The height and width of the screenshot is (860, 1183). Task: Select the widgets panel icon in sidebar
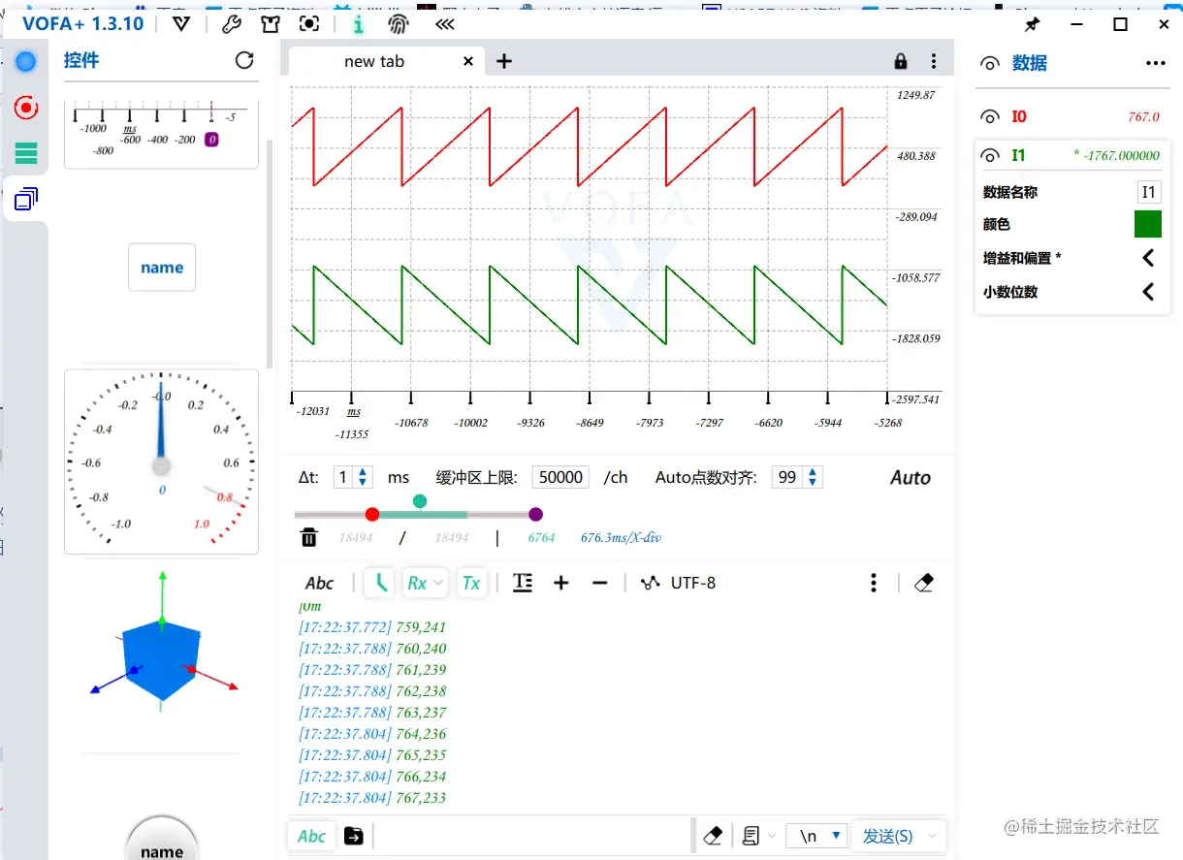click(26, 200)
